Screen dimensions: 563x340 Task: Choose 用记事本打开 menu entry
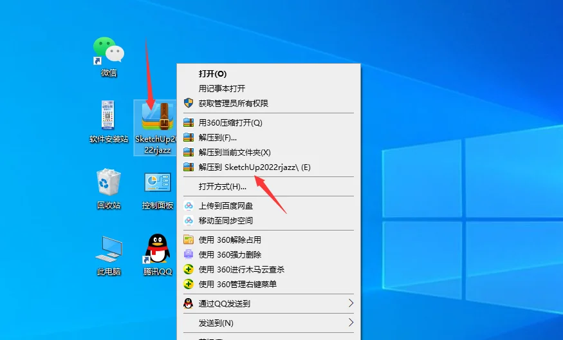point(268,88)
